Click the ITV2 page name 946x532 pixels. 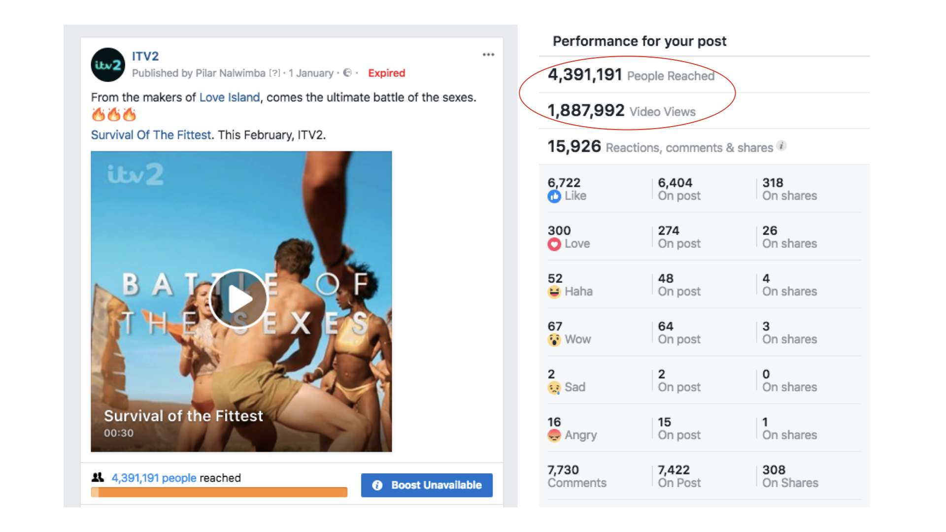tap(145, 56)
